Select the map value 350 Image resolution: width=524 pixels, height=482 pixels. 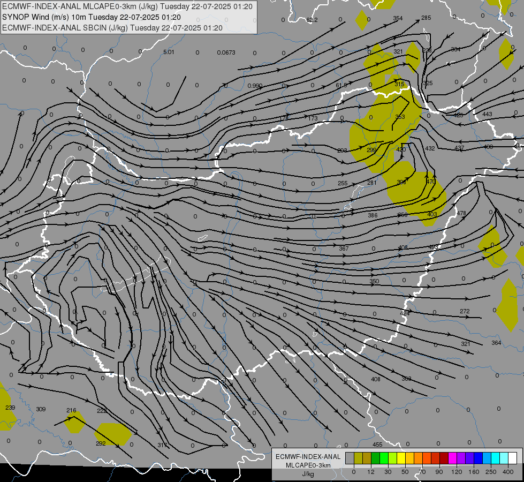(x=374, y=281)
